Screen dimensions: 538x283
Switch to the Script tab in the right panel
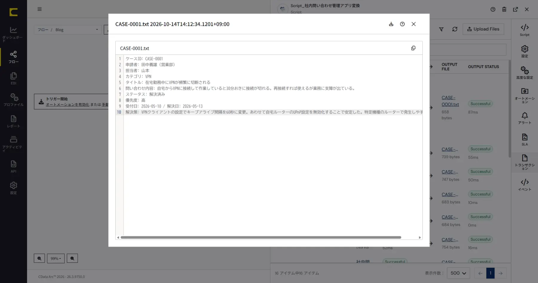pyautogui.click(x=525, y=30)
